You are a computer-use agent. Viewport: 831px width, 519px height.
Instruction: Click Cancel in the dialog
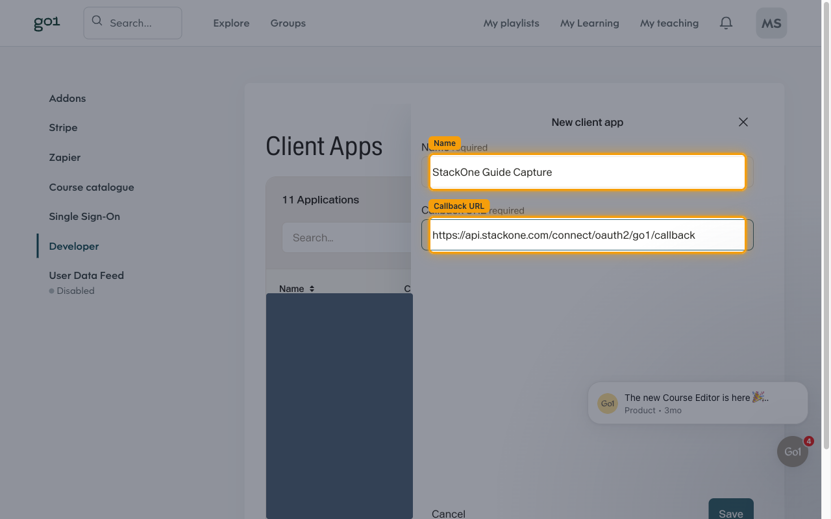tap(449, 513)
